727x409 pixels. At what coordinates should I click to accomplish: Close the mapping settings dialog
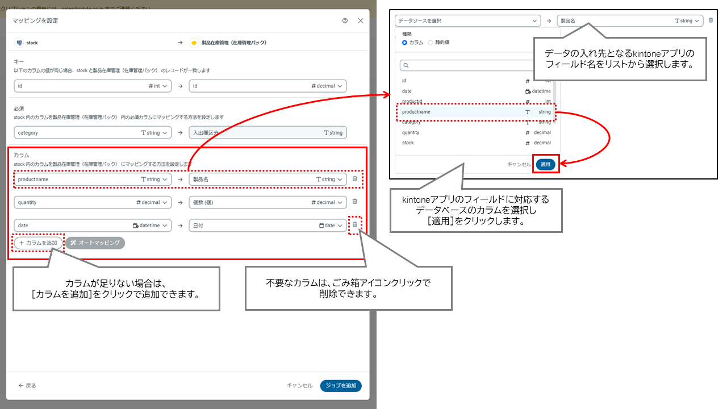pos(361,20)
